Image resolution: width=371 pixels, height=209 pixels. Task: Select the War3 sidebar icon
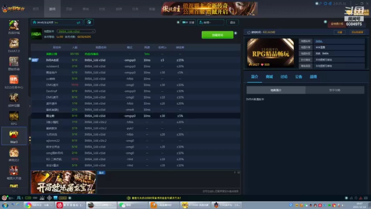click(14, 136)
